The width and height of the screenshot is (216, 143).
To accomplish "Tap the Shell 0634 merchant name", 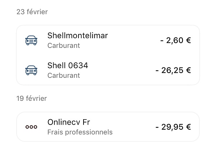I will coord(68,65).
